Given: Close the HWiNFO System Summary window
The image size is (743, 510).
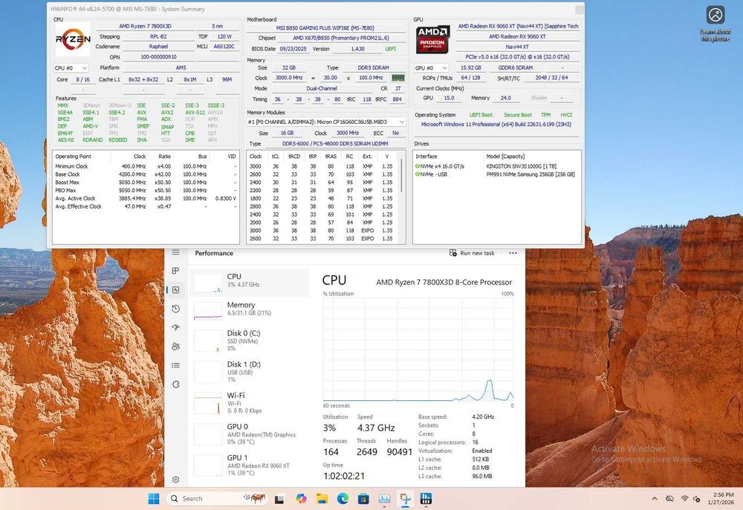Looking at the screenshot, I should (579, 10).
